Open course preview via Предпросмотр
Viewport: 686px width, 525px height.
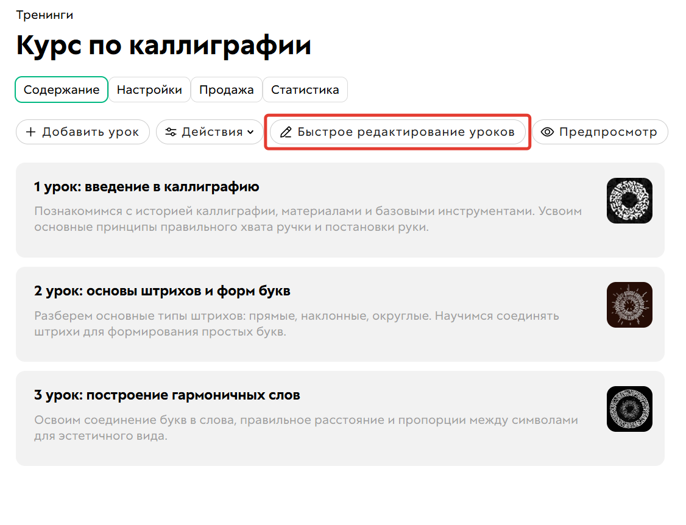click(600, 132)
